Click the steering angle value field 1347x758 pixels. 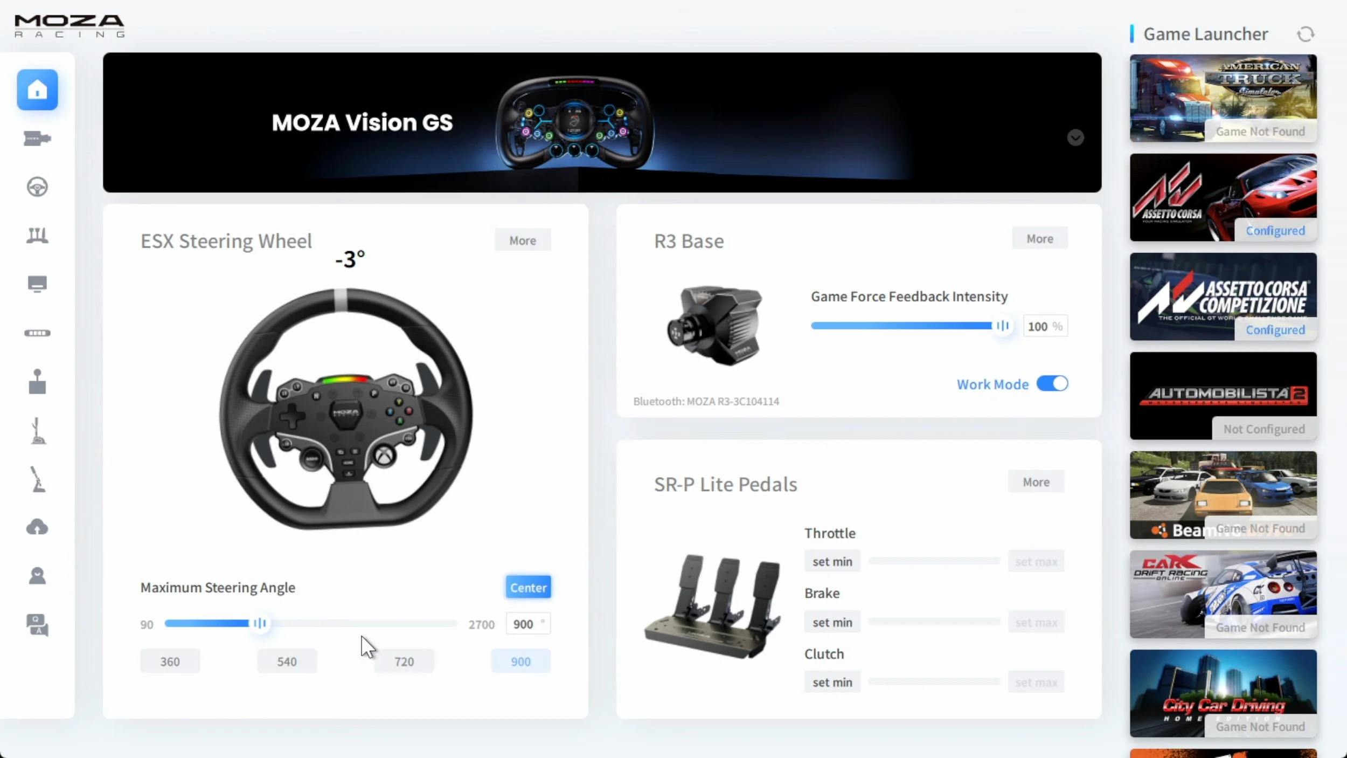coord(528,624)
